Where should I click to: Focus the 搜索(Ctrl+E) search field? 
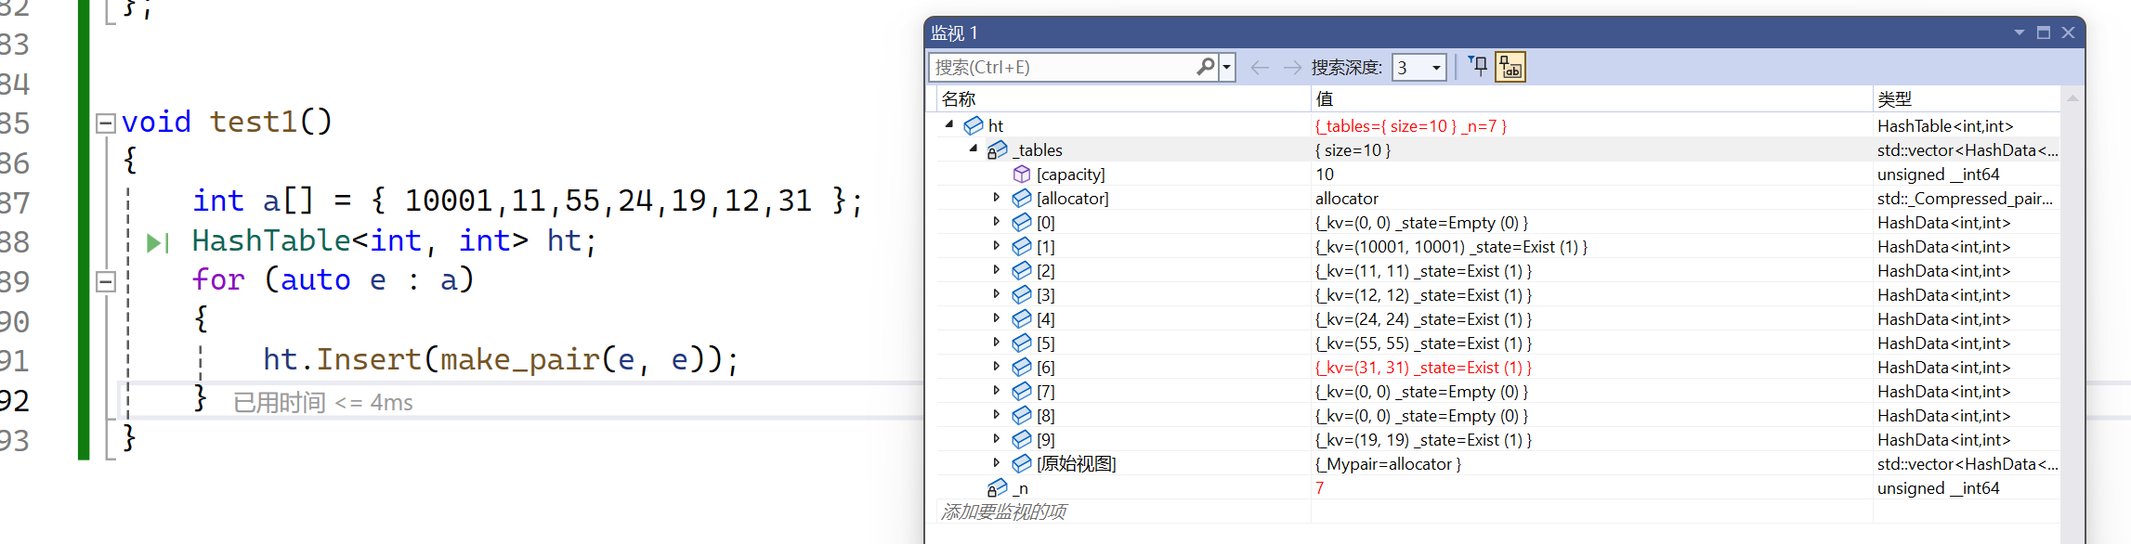tap(1064, 67)
